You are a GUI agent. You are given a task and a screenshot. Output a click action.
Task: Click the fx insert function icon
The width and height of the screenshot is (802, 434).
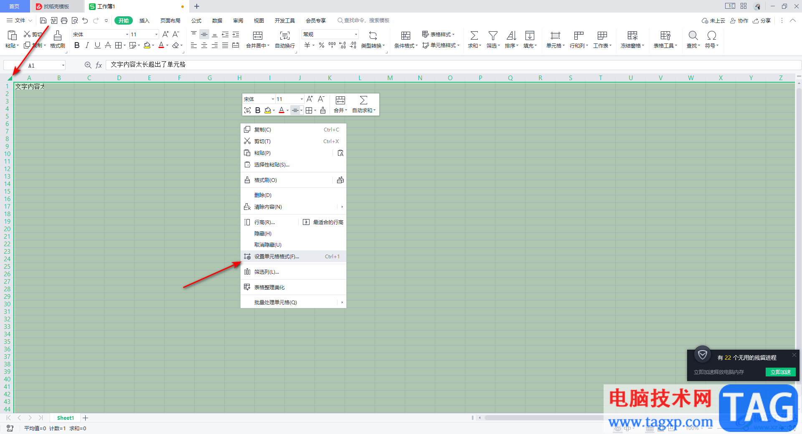pyautogui.click(x=99, y=65)
